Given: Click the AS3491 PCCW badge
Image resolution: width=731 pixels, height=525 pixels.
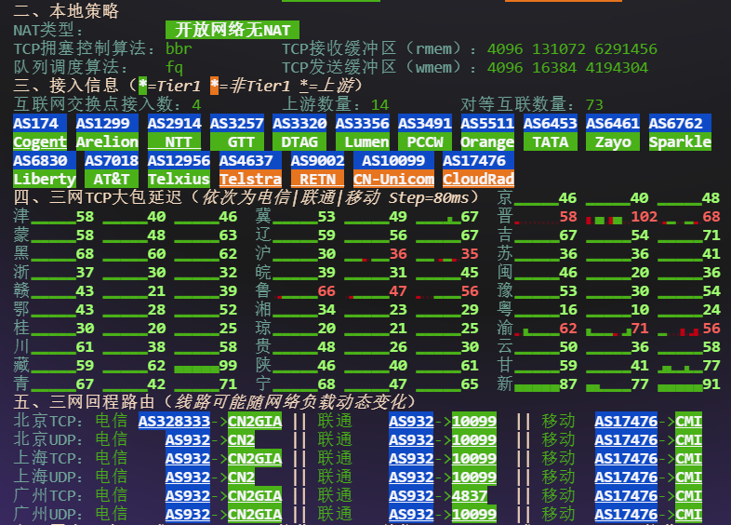Looking at the screenshot, I should (425, 132).
